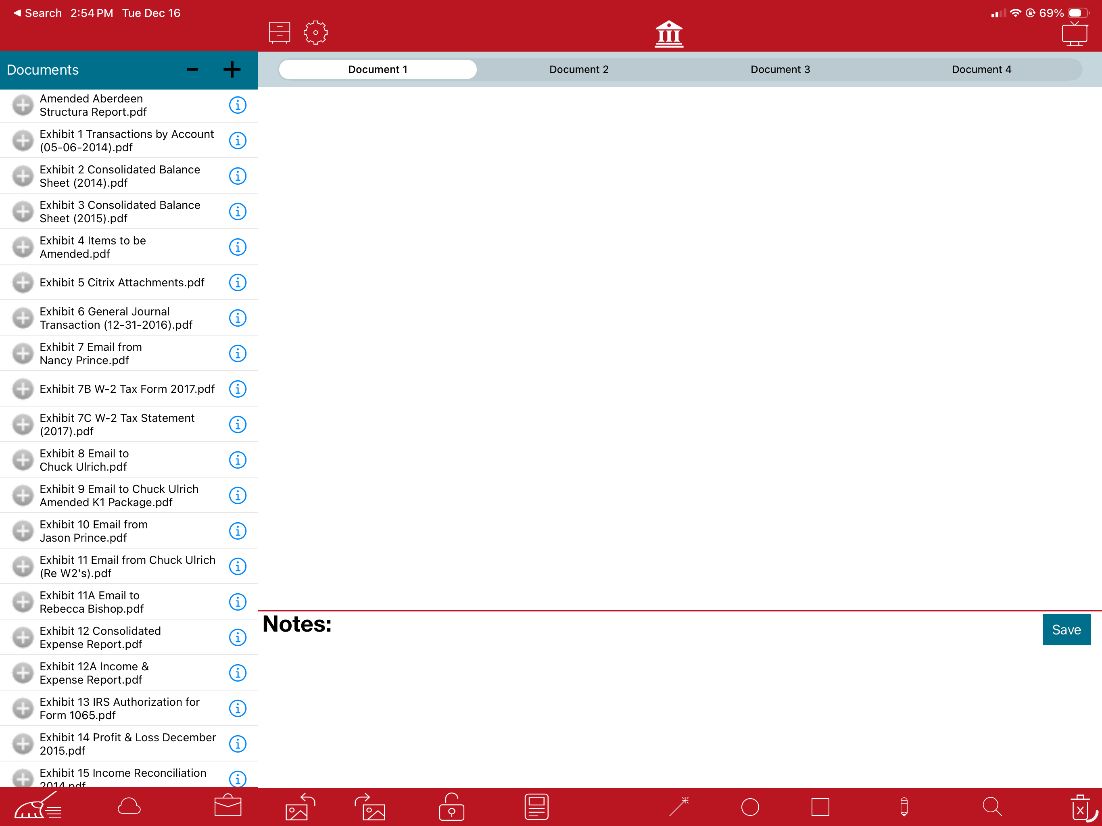Add Exhibit 6 General Journal Transaction via plus circle

click(x=23, y=318)
